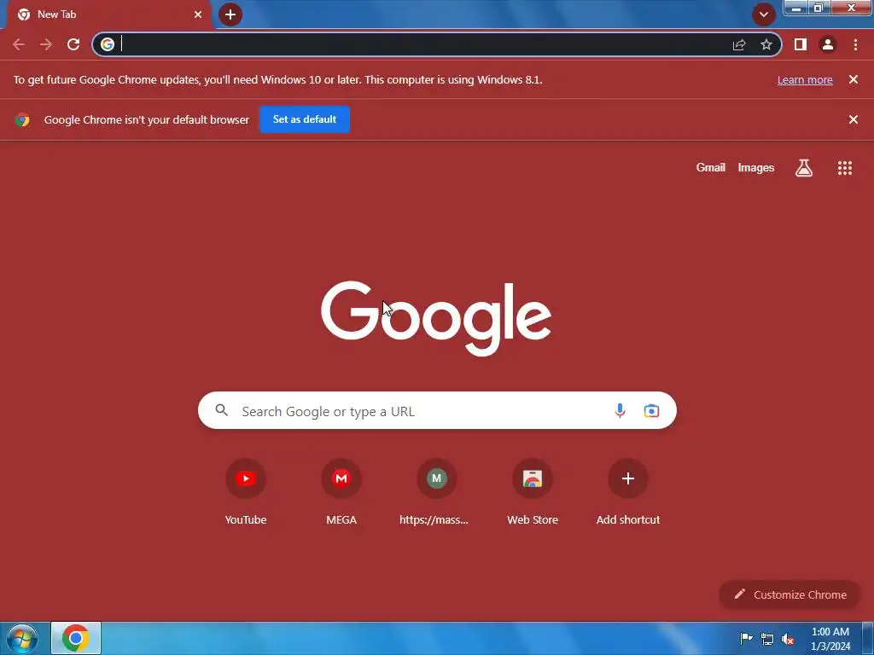Focus the Search Google or type a URL box
874x655 pixels.
(437, 410)
